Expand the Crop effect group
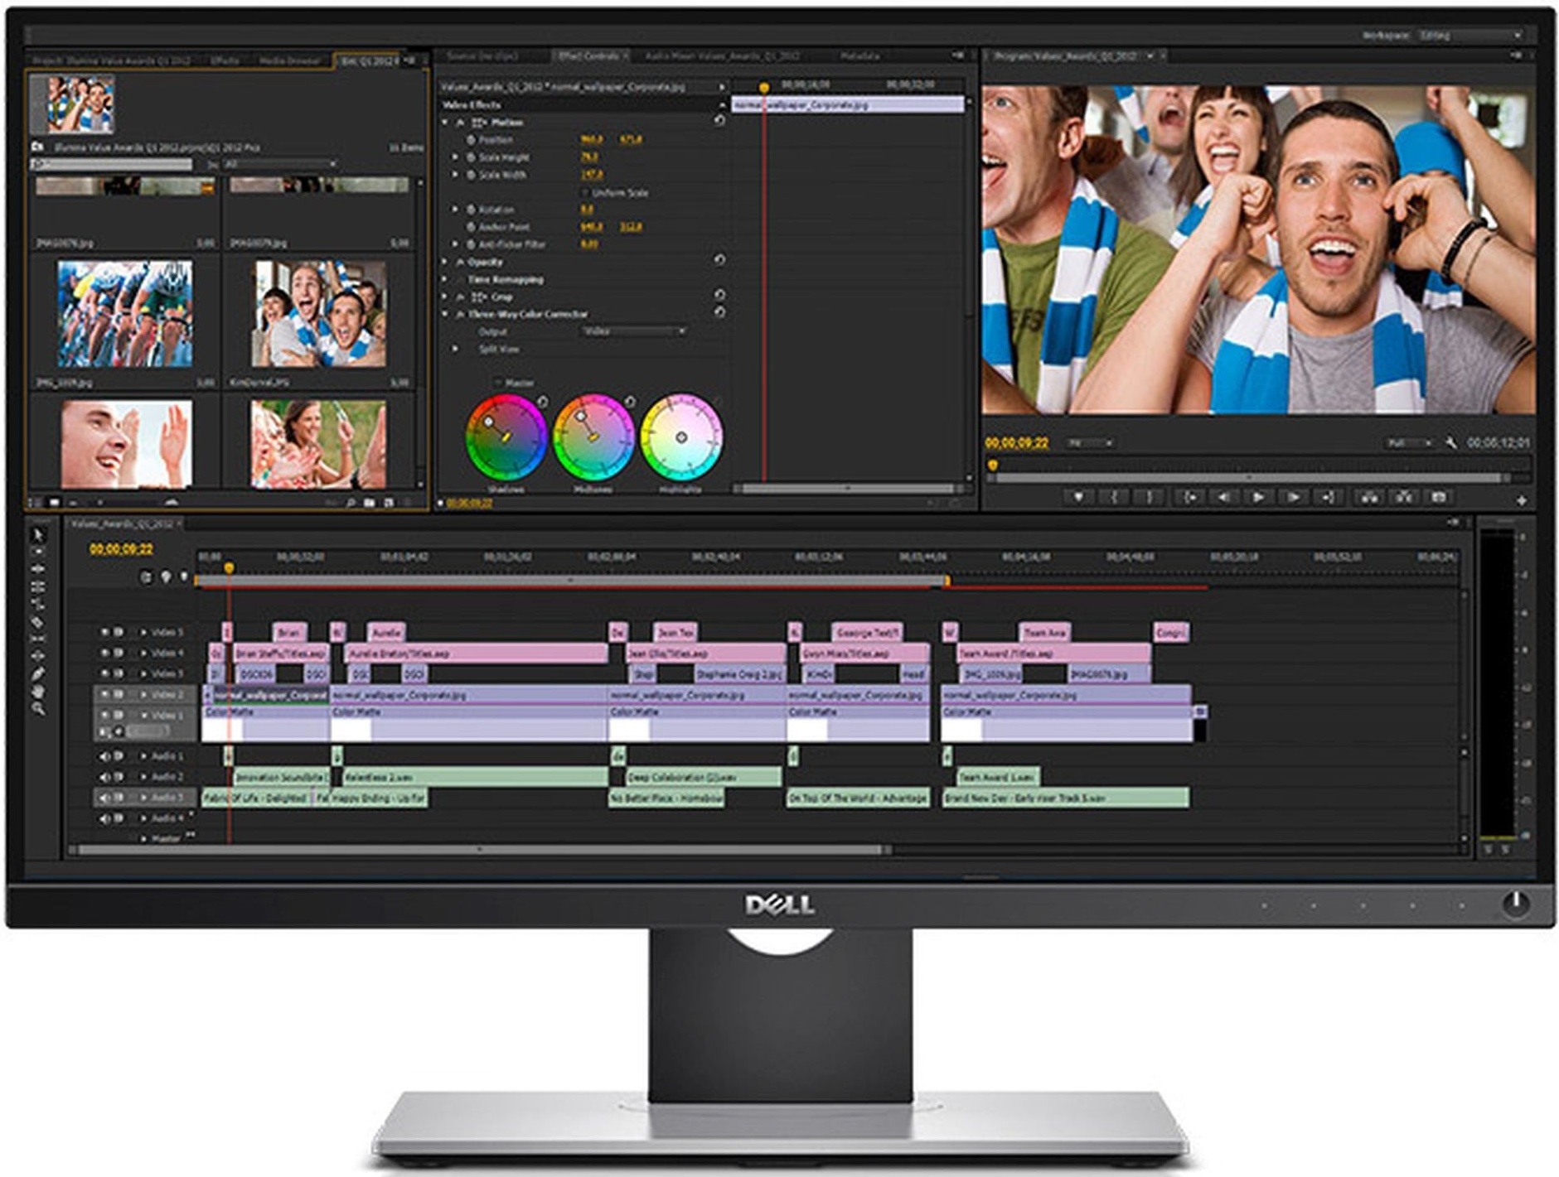The width and height of the screenshot is (1559, 1177). click(445, 297)
